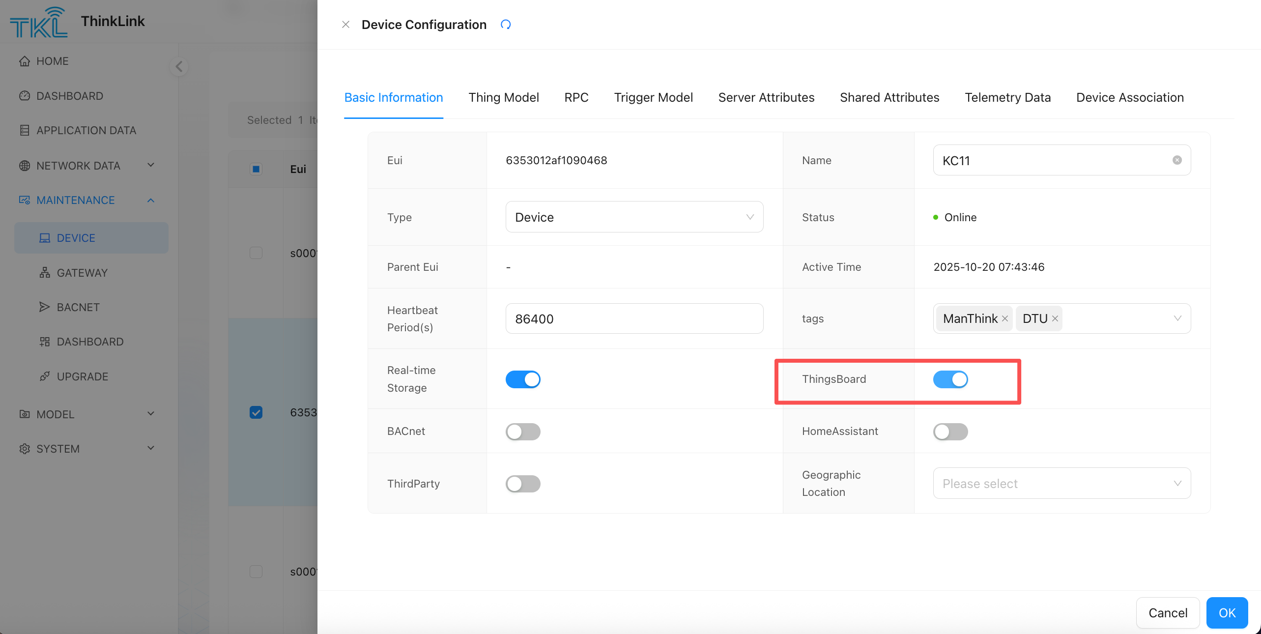The height and width of the screenshot is (634, 1261).
Task: Disable the ThingsBoard toggle
Action: (950, 379)
